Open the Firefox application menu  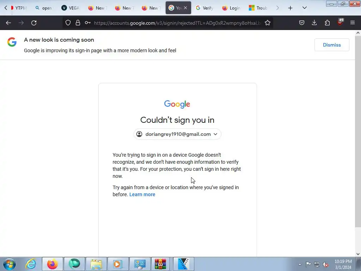click(x=353, y=23)
